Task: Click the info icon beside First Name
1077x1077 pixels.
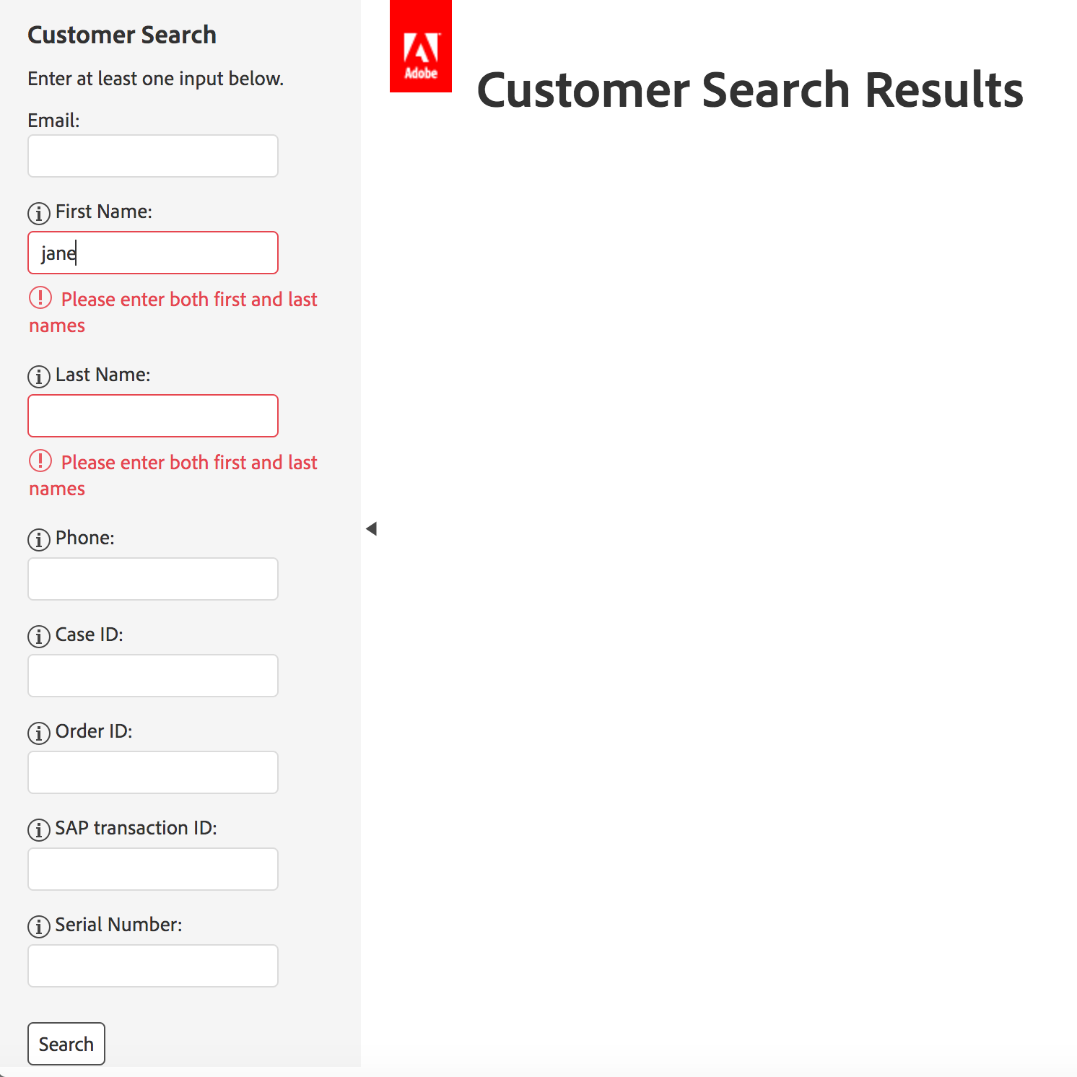Action: click(39, 214)
